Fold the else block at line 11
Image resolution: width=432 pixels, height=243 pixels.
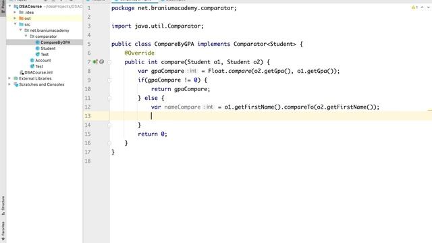109,98
